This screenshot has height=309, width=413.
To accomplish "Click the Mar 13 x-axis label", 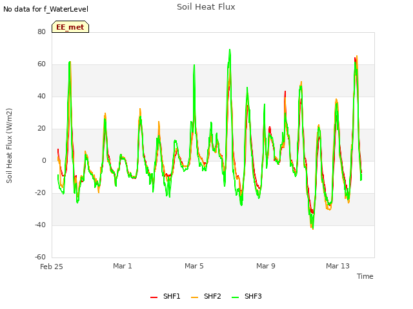I will click(x=337, y=266).
